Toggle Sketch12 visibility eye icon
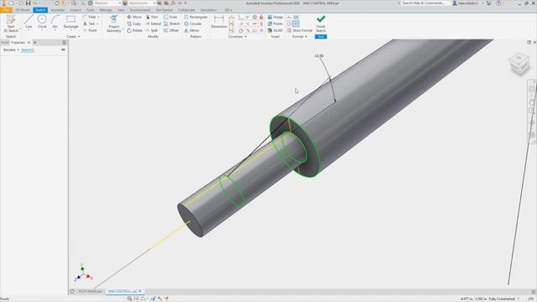 click(x=63, y=50)
